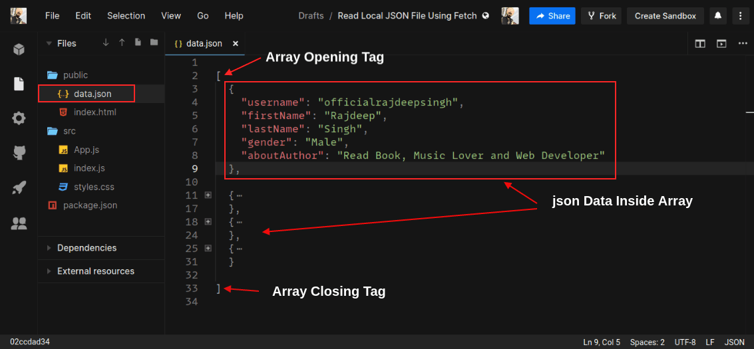Open the Selection menu
The height and width of the screenshot is (349, 754).
coord(126,16)
